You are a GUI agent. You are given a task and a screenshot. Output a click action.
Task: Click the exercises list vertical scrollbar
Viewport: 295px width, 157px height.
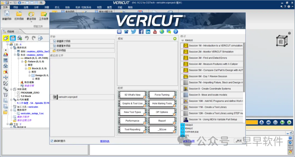click(x=244, y=67)
